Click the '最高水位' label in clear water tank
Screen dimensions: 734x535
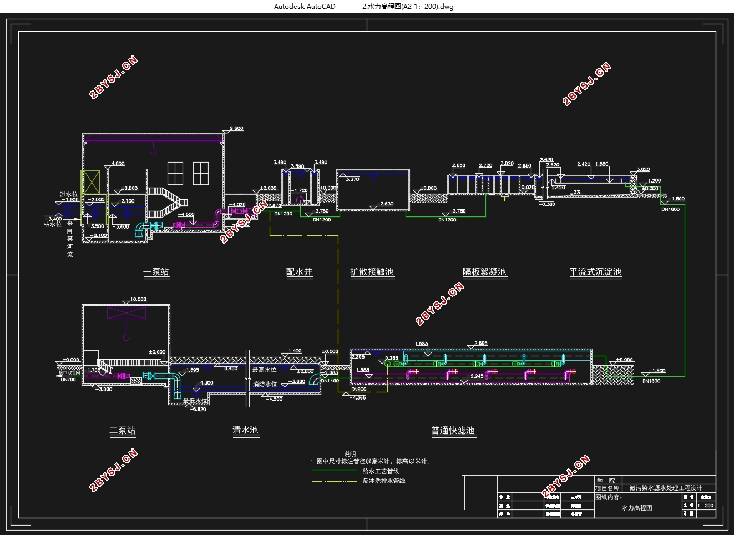point(265,369)
